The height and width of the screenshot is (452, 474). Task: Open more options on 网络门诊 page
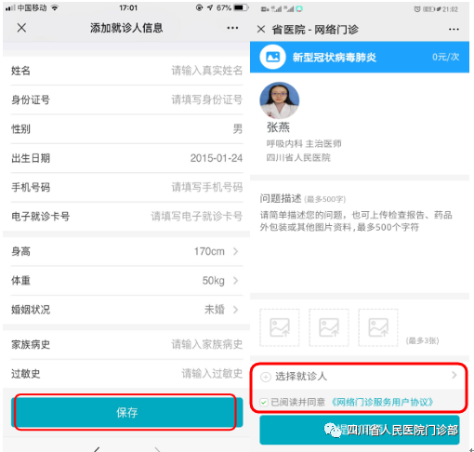(x=454, y=30)
